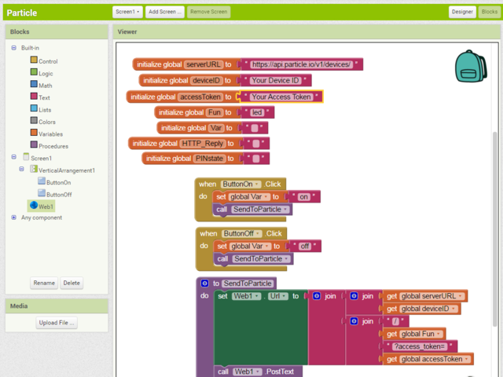Viewport: 503px width, 377px height.
Task: Open the Procedures blocks category
Action: point(53,146)
